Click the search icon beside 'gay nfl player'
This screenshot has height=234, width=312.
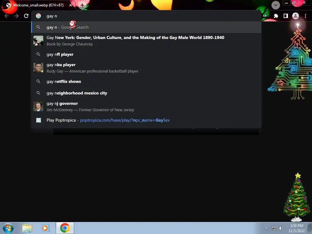(x=38, y=54)
